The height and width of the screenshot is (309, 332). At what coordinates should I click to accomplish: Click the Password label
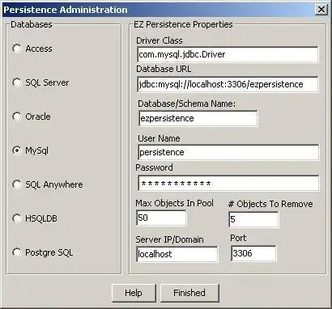pyautogui.click(x=154, y=167)
